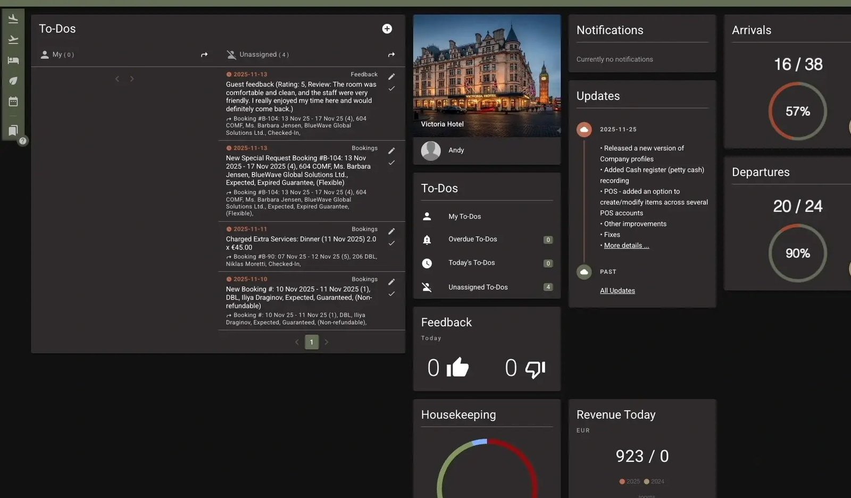Viewport: 851px width, 498px height.
Task: Edit the Guest feedback to-do
Action: (391, 77)
